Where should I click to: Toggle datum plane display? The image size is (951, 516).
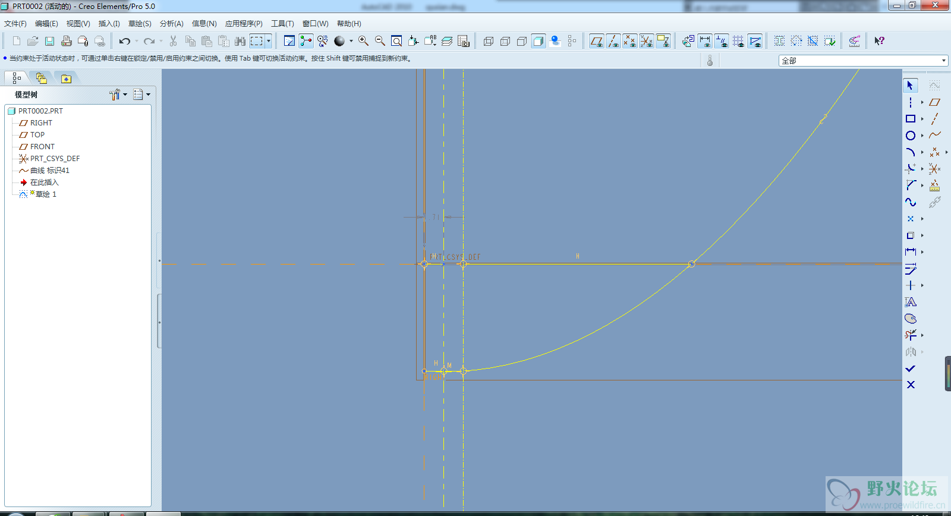(x=597, y=41)
